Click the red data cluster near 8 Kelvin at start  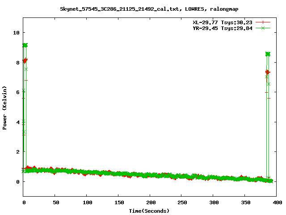click(25, 60)
